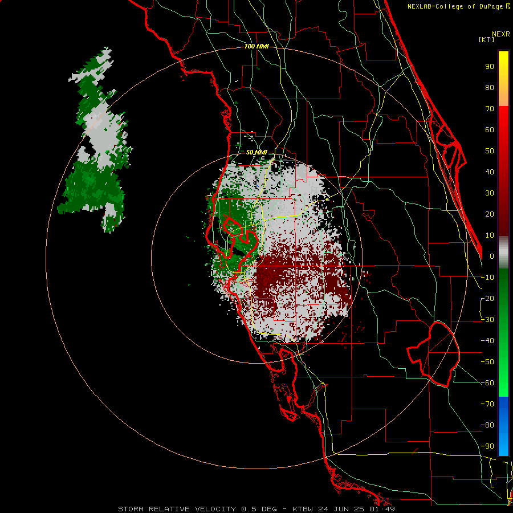Click the -50 knot scale value
This screenshot has width=513, height=513.
487,362
